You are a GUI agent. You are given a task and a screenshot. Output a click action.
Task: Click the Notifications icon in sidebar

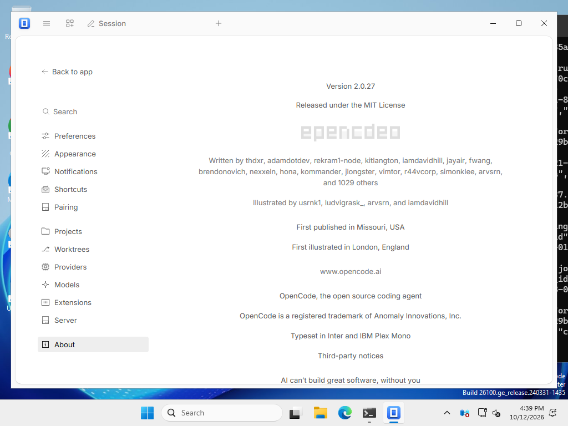point(45,171)
